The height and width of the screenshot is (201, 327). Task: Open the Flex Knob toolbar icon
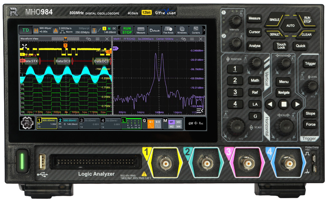click(168, 30)
